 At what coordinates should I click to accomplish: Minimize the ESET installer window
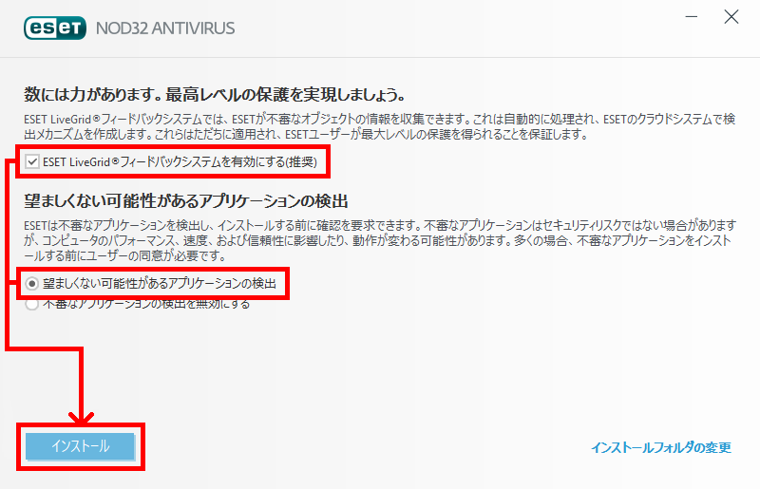click(692, 17)
